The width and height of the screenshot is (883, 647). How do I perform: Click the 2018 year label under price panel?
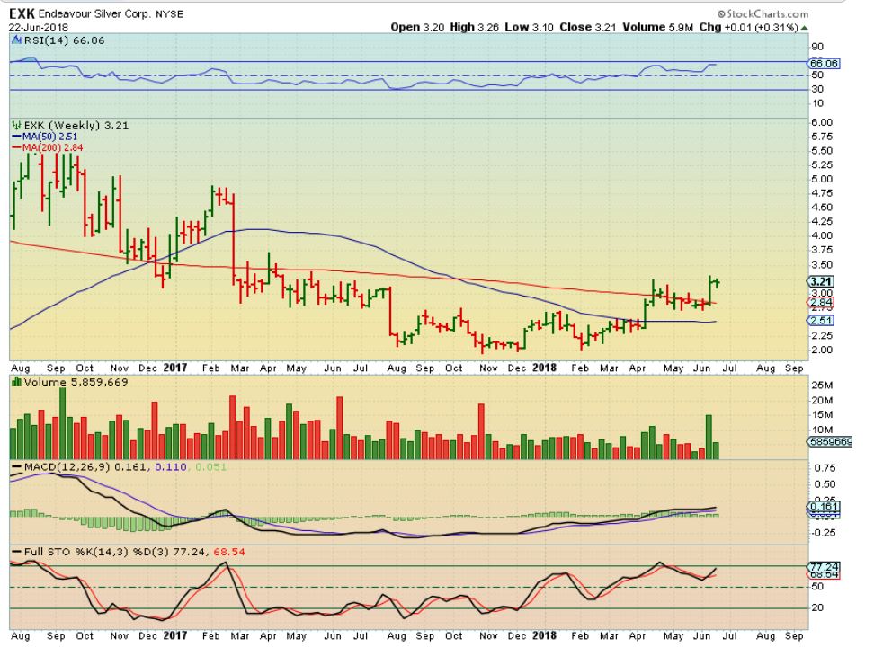(x=544, y=368)
